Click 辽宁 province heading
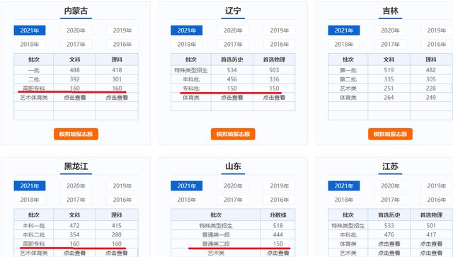 (x=233, y=11)
